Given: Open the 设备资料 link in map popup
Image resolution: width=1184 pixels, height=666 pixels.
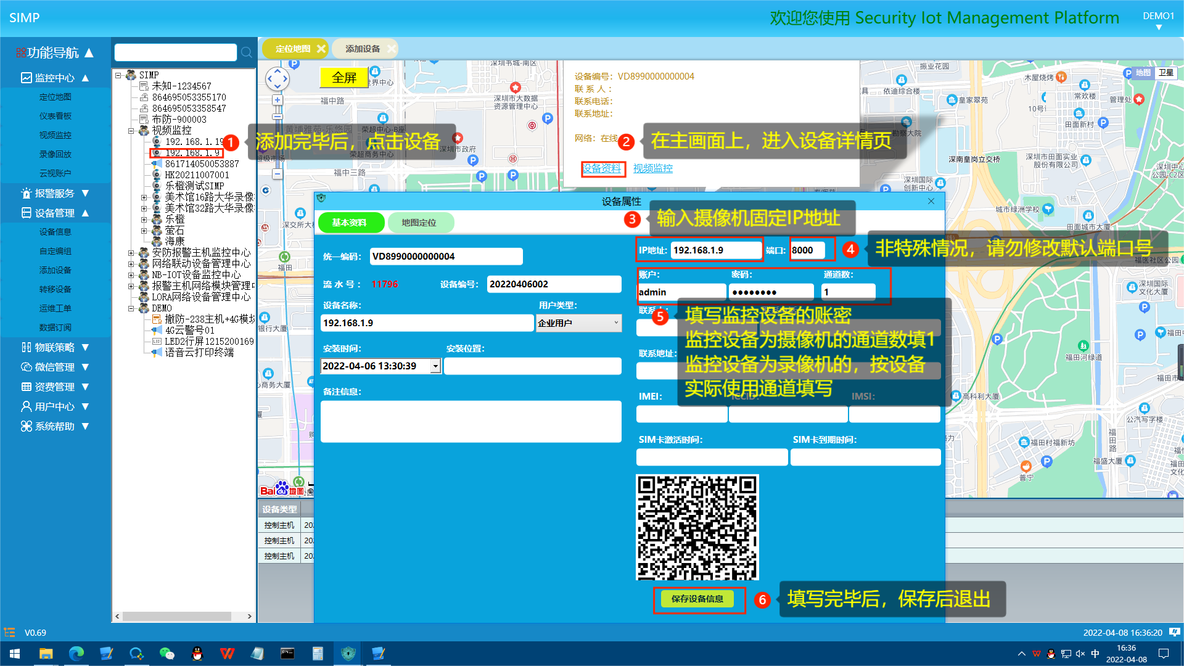Looking at the screenshot, I should click(x=602, y=168).
